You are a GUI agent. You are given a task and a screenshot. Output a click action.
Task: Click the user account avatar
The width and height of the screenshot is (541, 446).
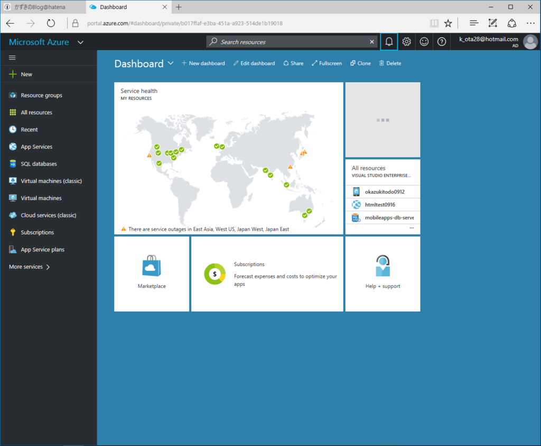click(x=530, y=42)
